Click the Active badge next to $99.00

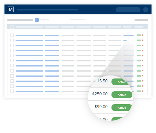[x=122, y=108]
